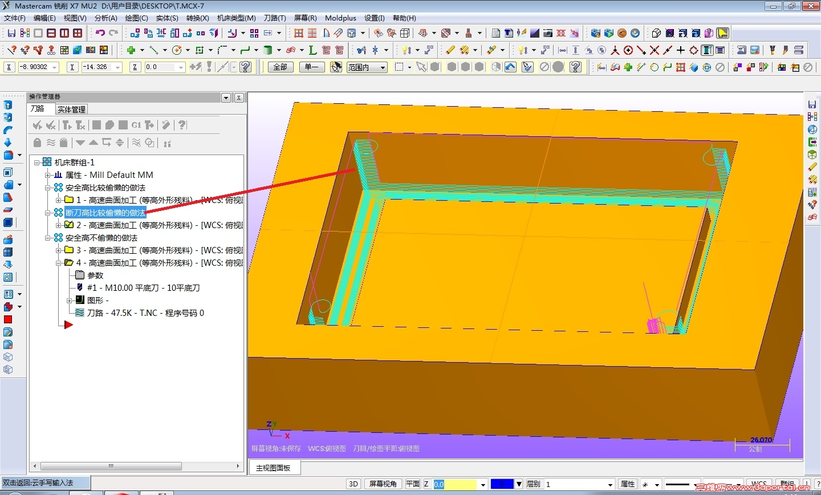
Task: Click the parameters folder icon for operation 4
Action: click(x=80, y=275)
